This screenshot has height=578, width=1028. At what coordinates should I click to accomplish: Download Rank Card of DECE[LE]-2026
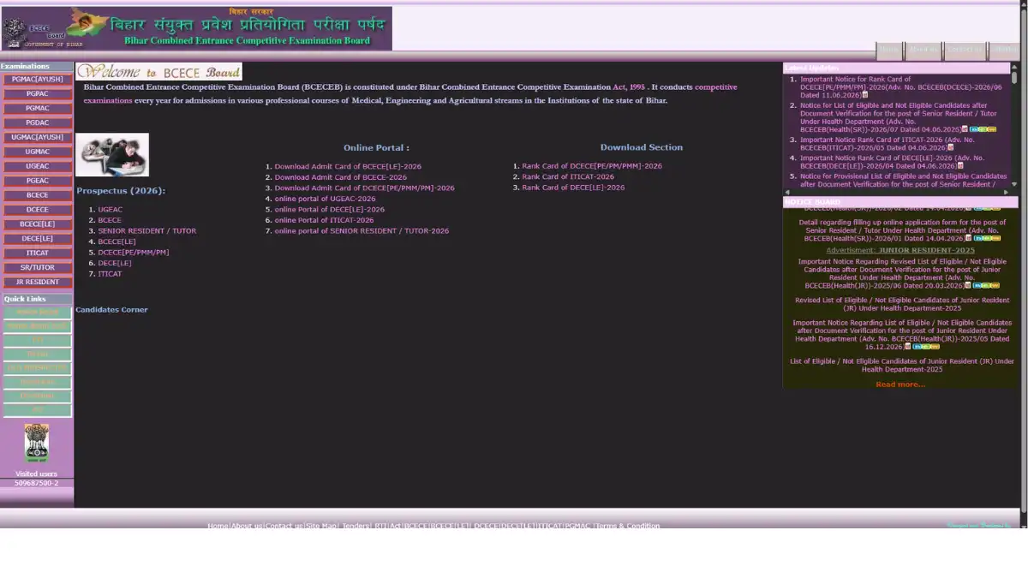[x=573, y=188]
